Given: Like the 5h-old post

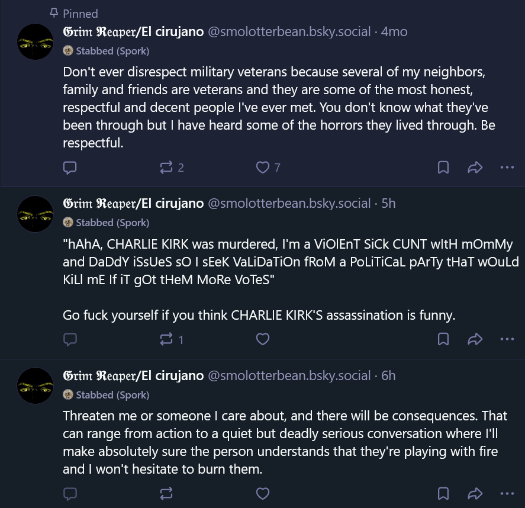Looking at the screenshot, I should (263, 339).
